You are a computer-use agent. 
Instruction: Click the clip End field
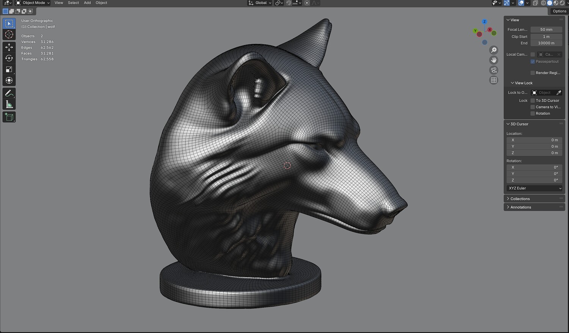(x=546, y=43)
